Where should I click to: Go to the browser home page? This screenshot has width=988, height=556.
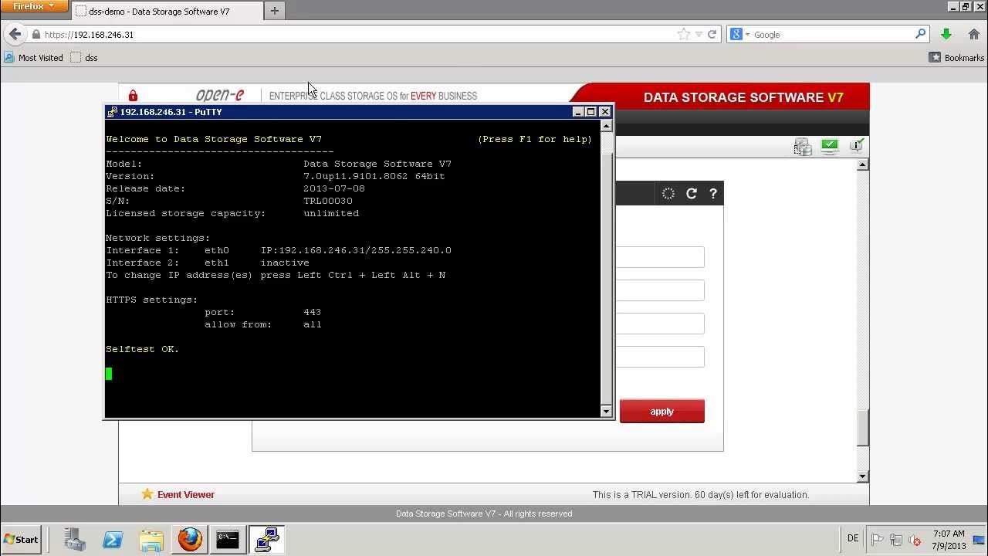973,34
